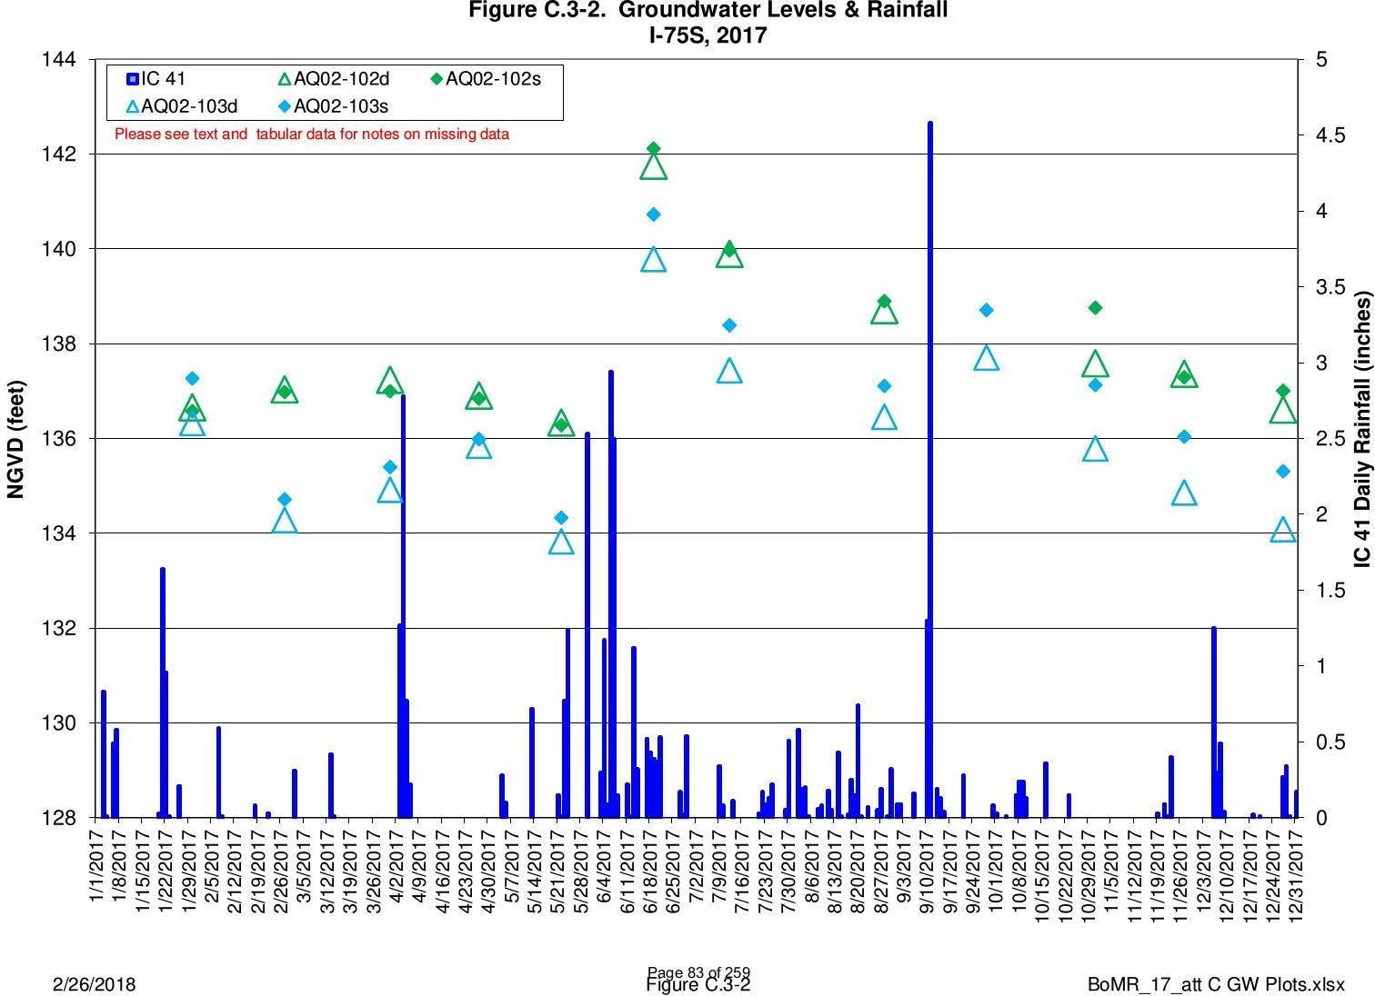Select the blue triangle at 6/18/2017

click(x=654, y=260)
